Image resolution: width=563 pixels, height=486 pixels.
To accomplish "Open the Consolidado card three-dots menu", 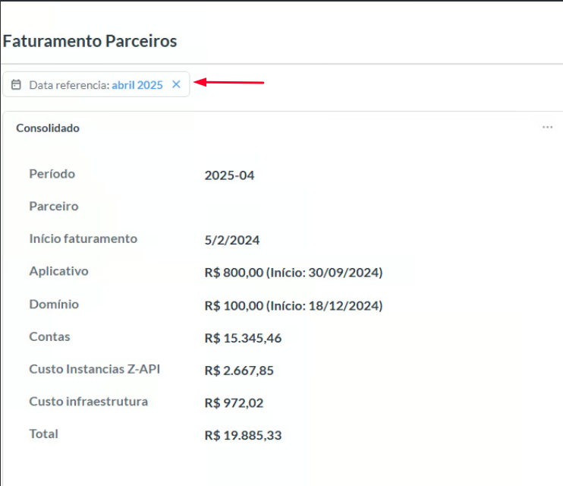I will [x=547, y=128].
